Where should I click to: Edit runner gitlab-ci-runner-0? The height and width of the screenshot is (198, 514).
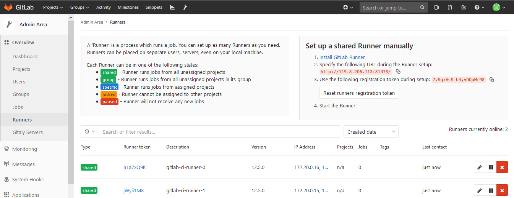coord(480,167)
